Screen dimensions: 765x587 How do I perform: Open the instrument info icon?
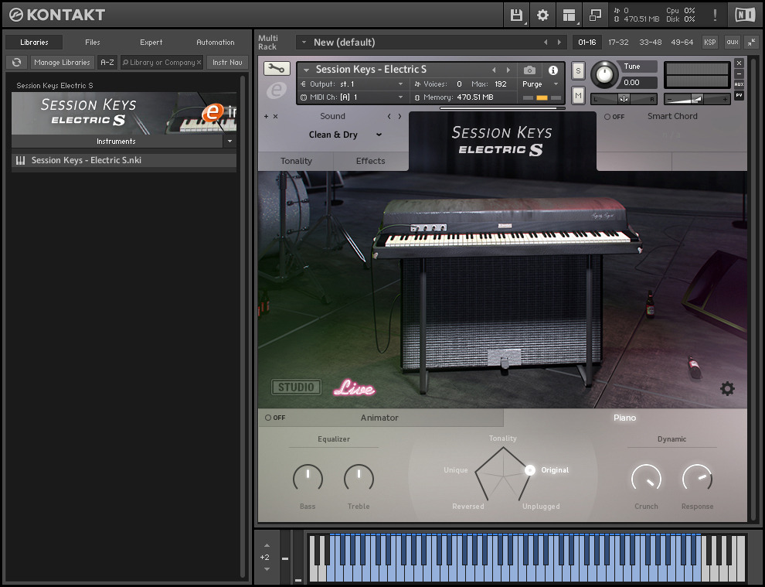553,70
